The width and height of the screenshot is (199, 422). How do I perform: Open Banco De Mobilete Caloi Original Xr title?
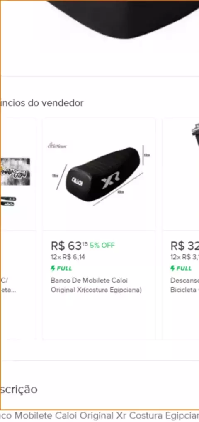pyautogui.click(x=96, y=285)
